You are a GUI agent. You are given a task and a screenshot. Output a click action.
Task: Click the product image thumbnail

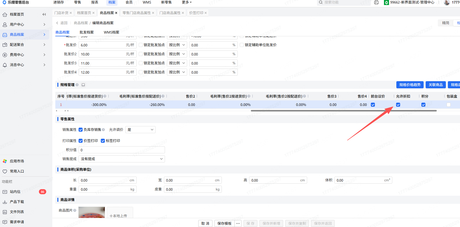(92, 212)
